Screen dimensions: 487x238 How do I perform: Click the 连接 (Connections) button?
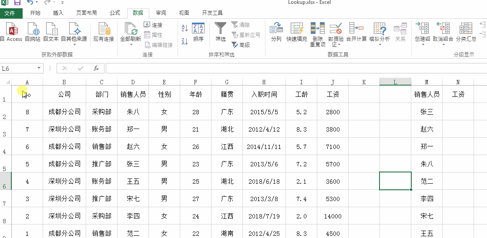(x=153, y=25)
